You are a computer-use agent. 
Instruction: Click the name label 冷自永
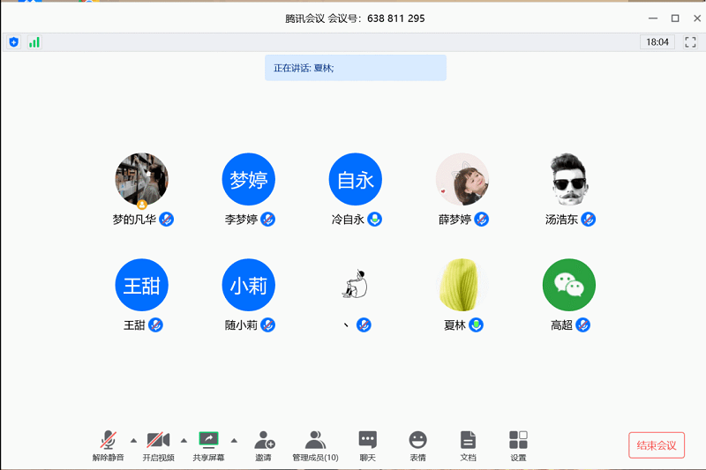point(348,220)
